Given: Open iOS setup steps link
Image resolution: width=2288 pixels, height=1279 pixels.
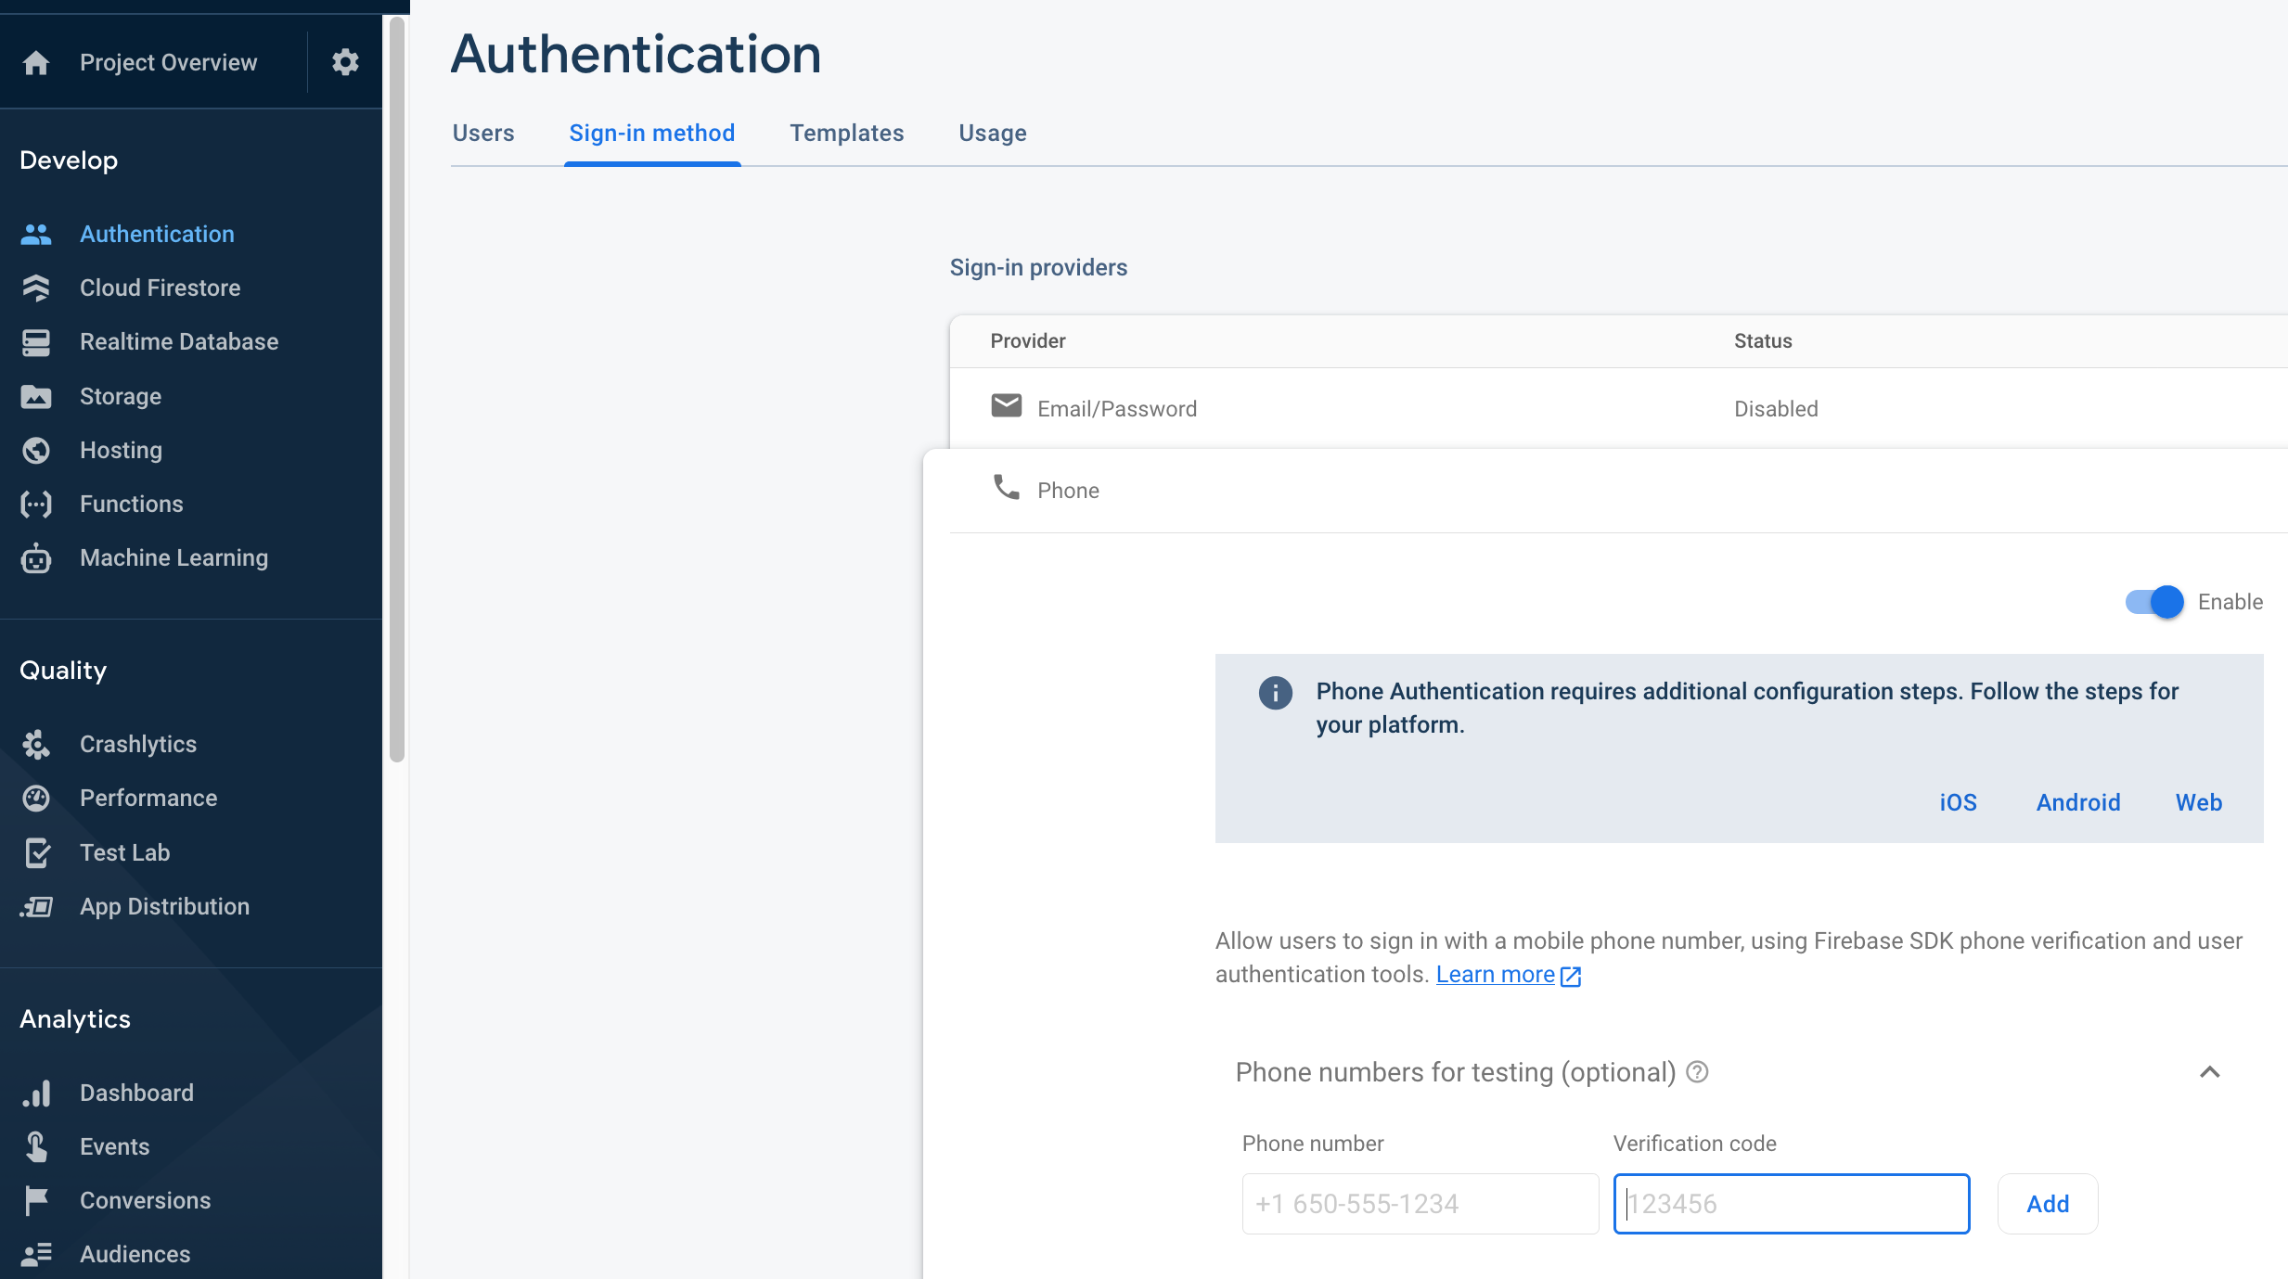Looking at the screenshot, I should click(x=1958, y=803).
